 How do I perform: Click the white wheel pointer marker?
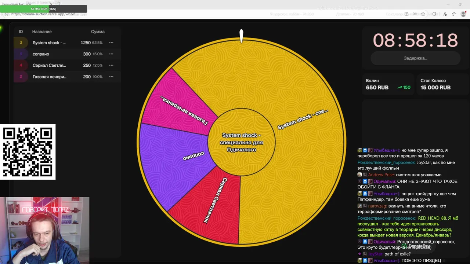tap(241, 36)
